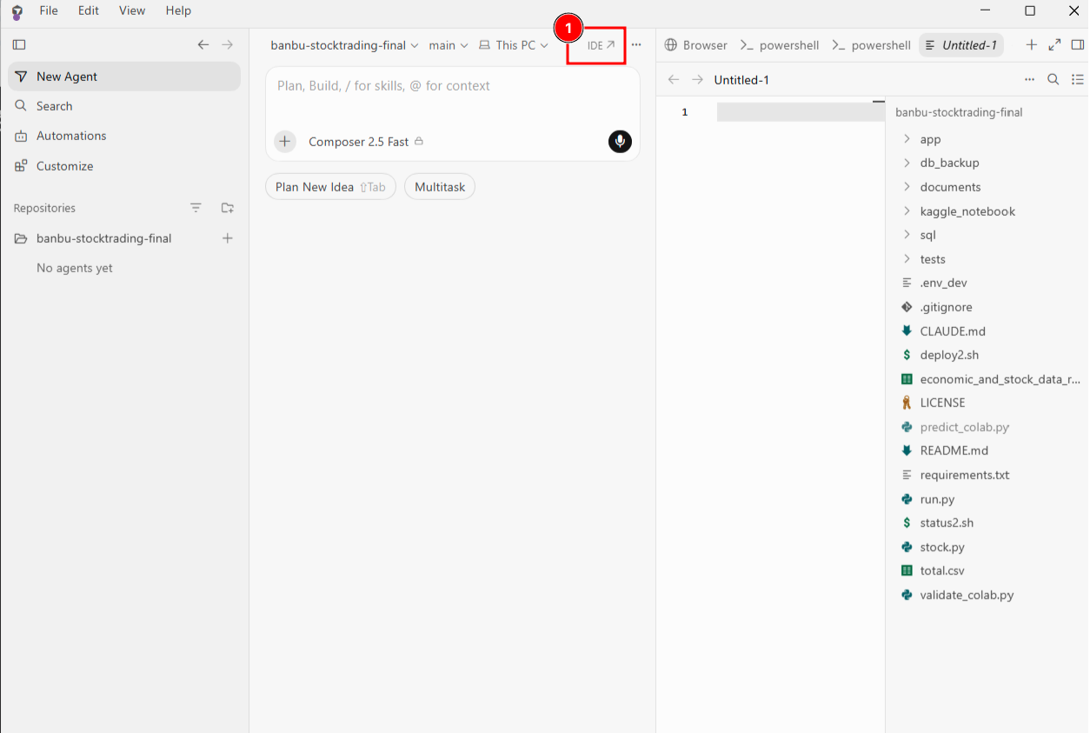
Task: Open the main branch dropdown
Action: click(x=449, y=45)
